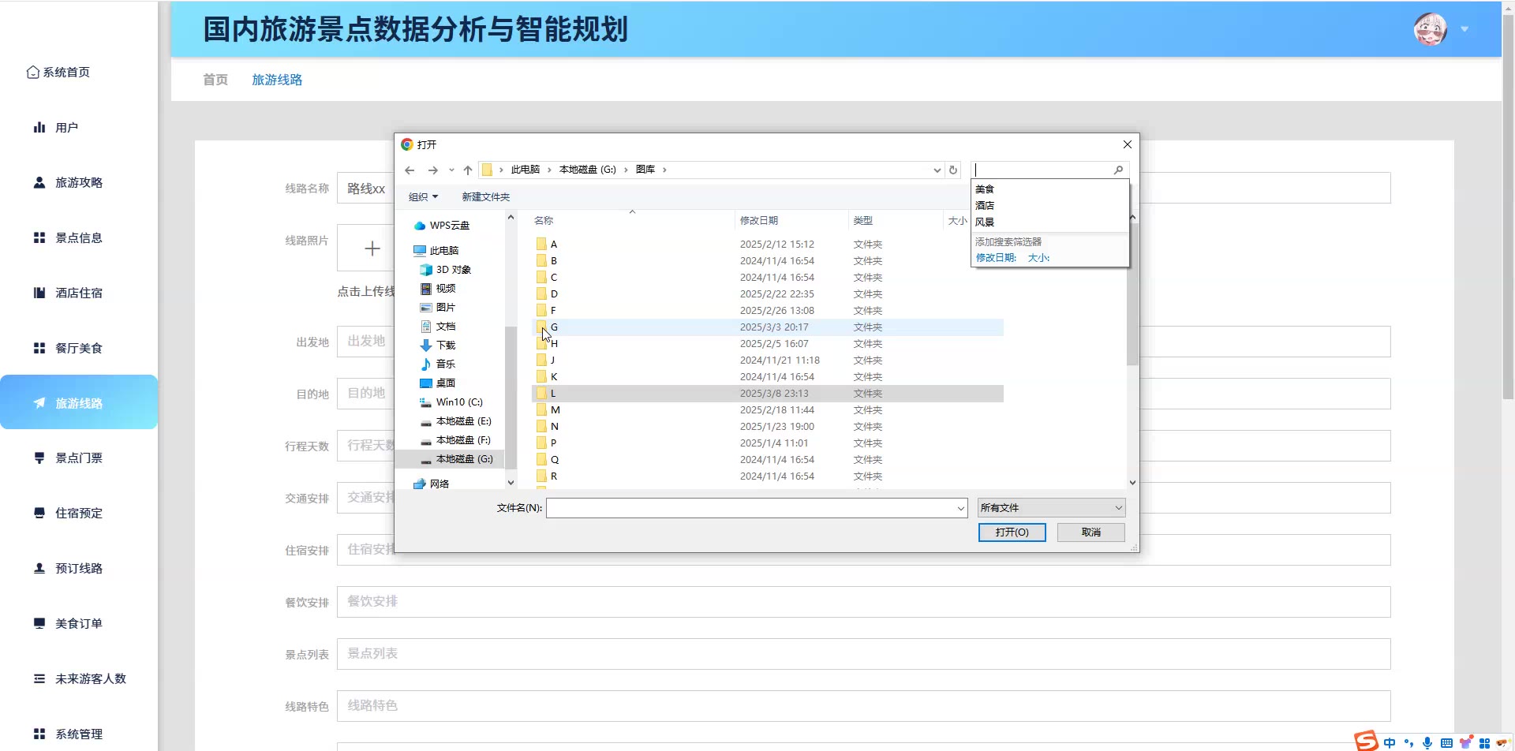This screenshot has height=751, width=1515.
Task: Open 酒店住宿 in the sidebar menu
Action: click(x=79, y=293)
